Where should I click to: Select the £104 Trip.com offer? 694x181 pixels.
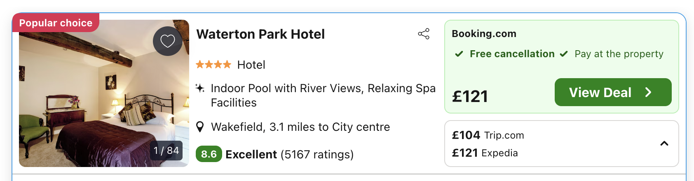coord(488,135)
